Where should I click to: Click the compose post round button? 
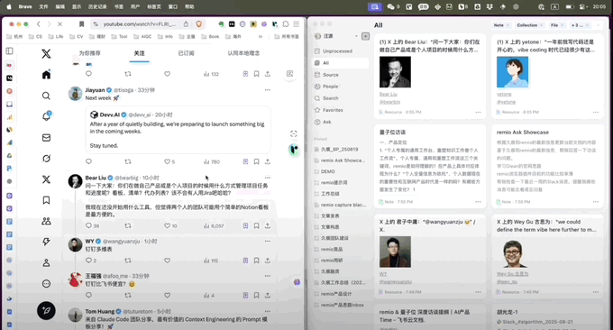coord(46,311)
